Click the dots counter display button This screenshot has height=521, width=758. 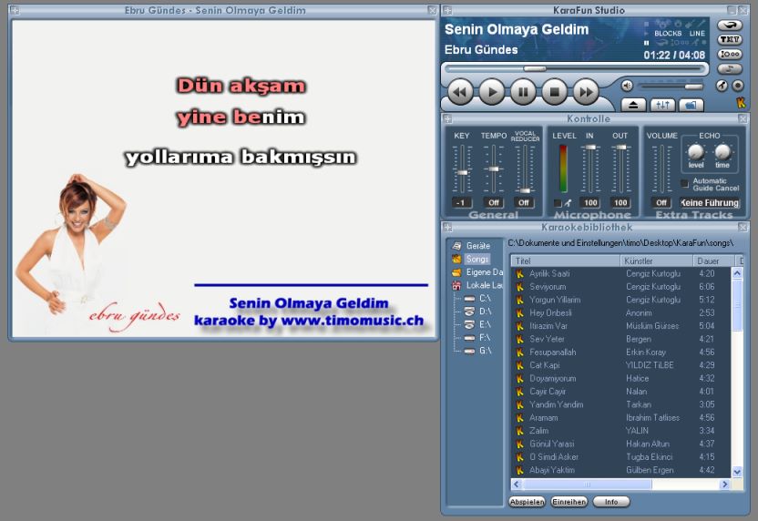730,54
